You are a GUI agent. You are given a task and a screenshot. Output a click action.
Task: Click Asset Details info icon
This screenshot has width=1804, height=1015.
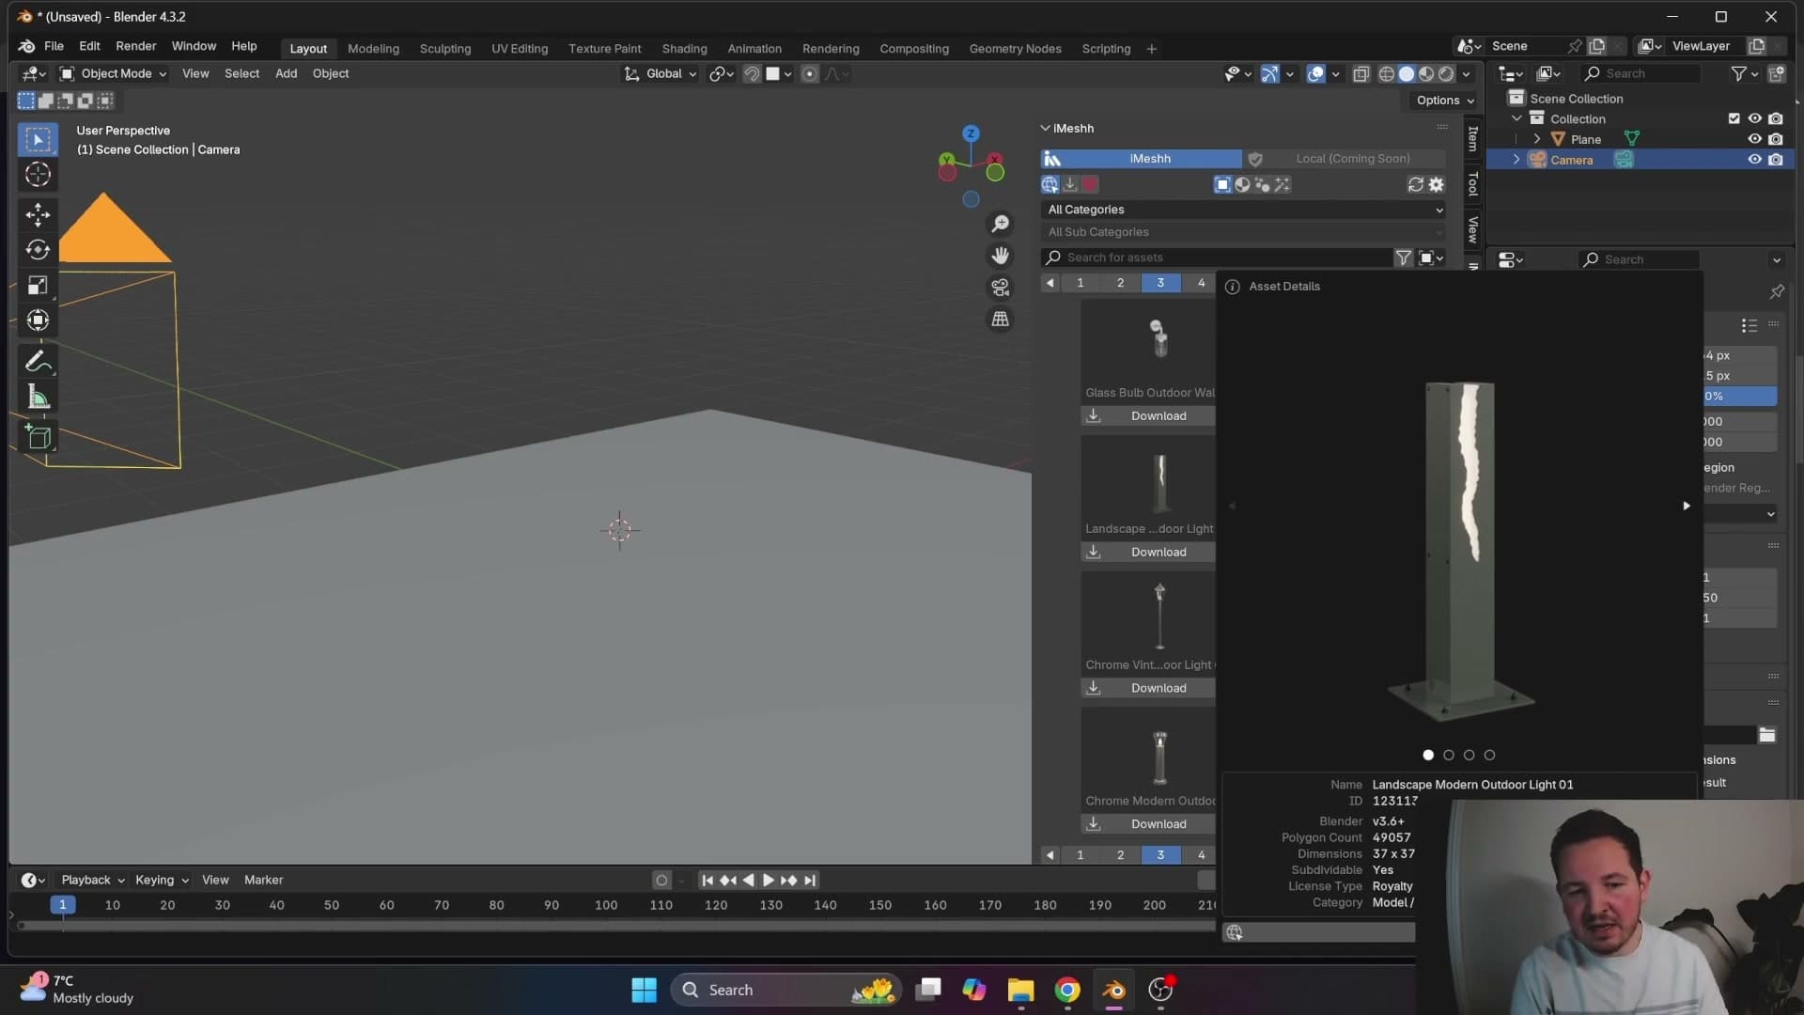click(1232, 287)
